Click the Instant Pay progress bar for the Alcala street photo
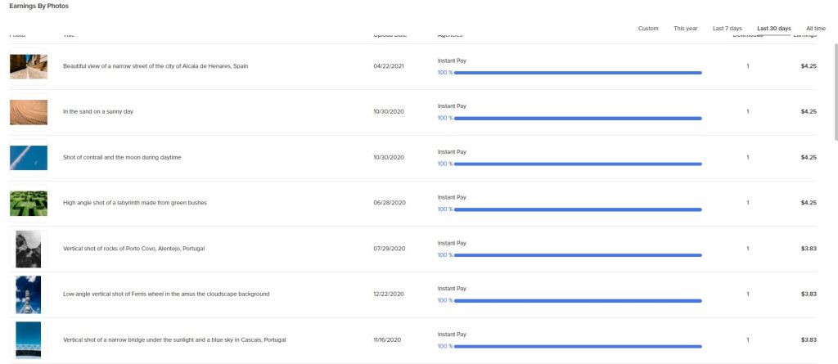Viewport: 838px width, 364px height. click(x=578, y=73)
